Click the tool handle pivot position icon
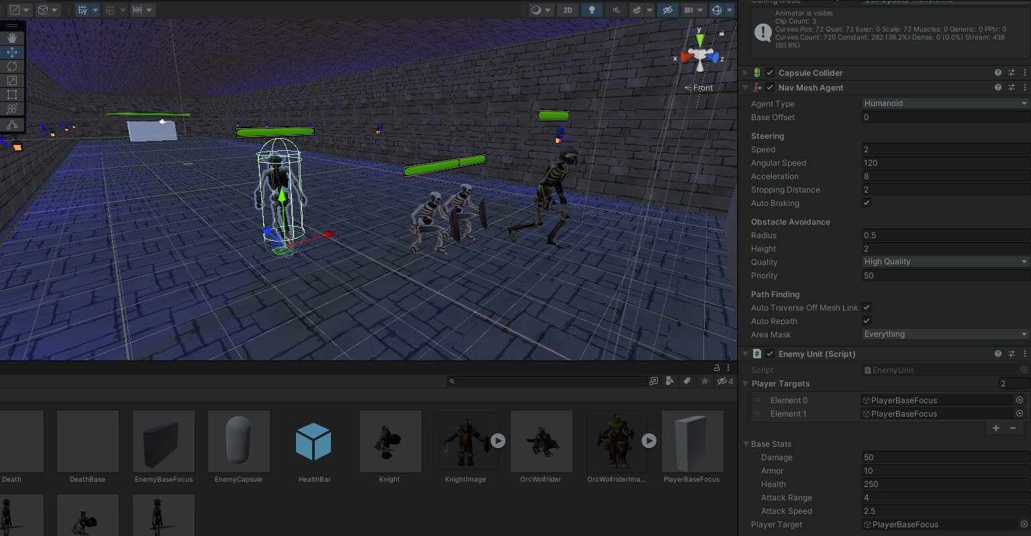This screenshot has height=536, width=1031. 15,10
